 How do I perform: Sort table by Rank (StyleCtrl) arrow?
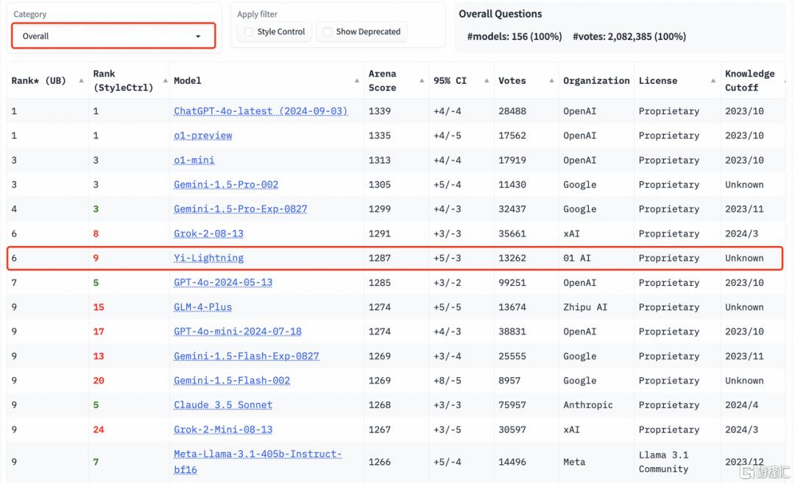[x=166, y=81]
